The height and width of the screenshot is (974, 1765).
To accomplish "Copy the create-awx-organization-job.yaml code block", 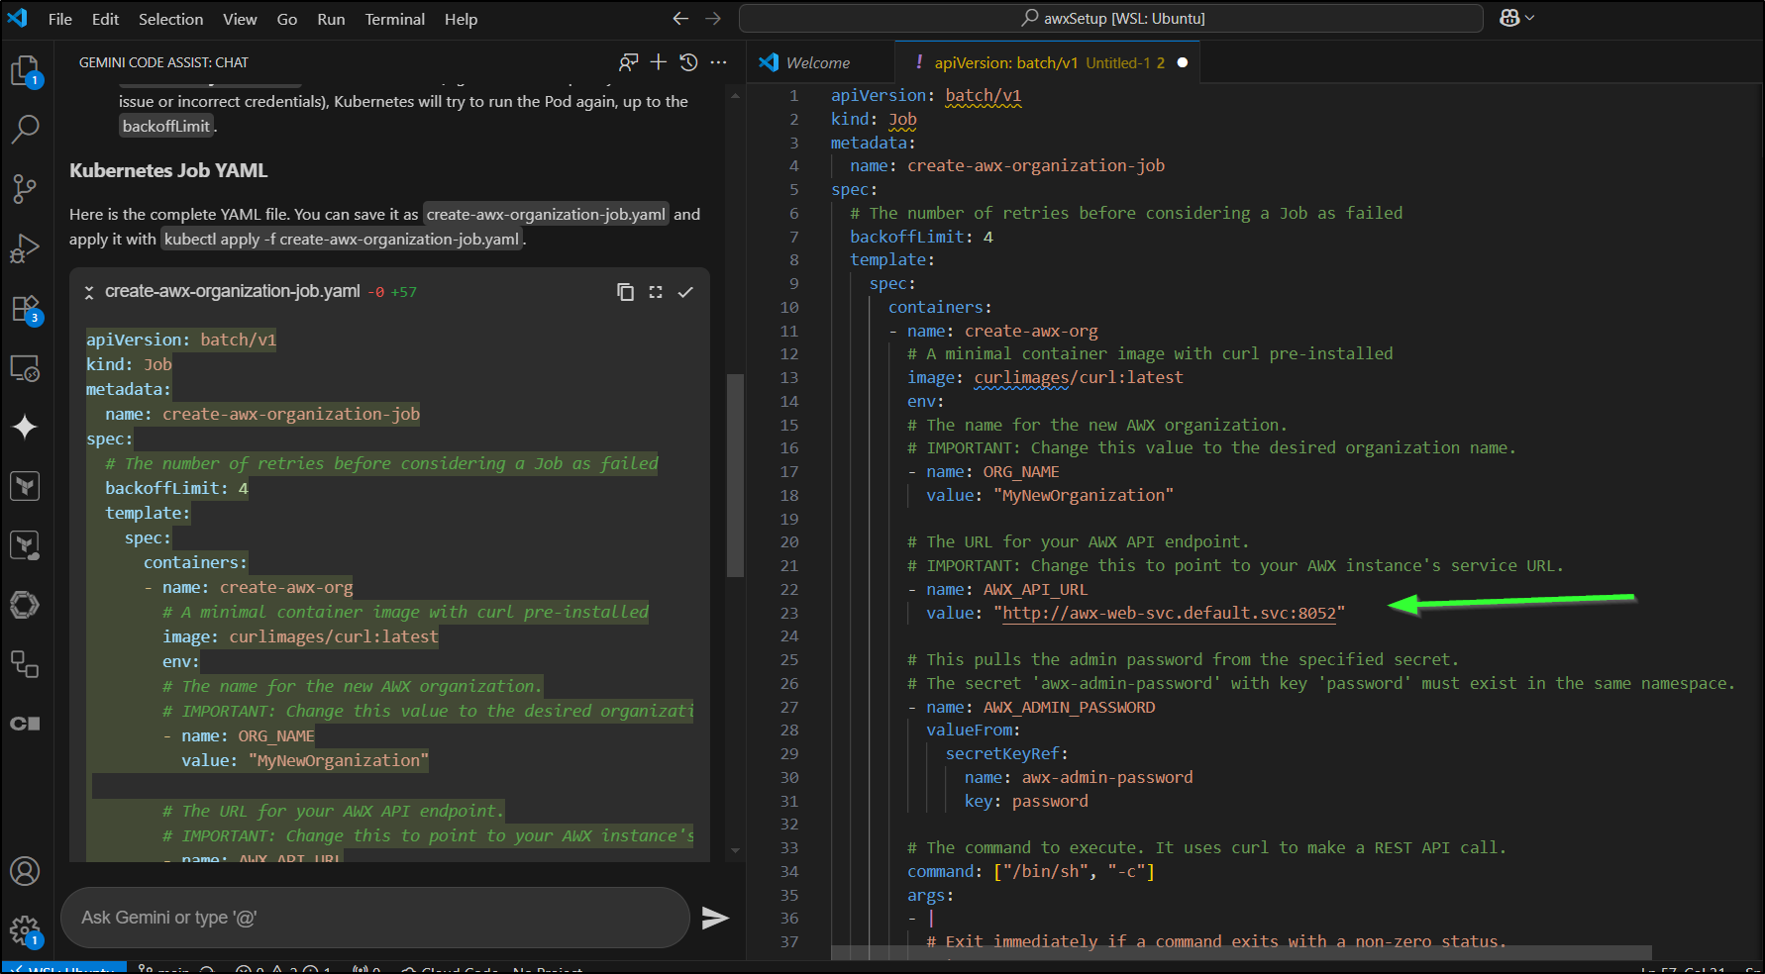I will pos(625,292).
